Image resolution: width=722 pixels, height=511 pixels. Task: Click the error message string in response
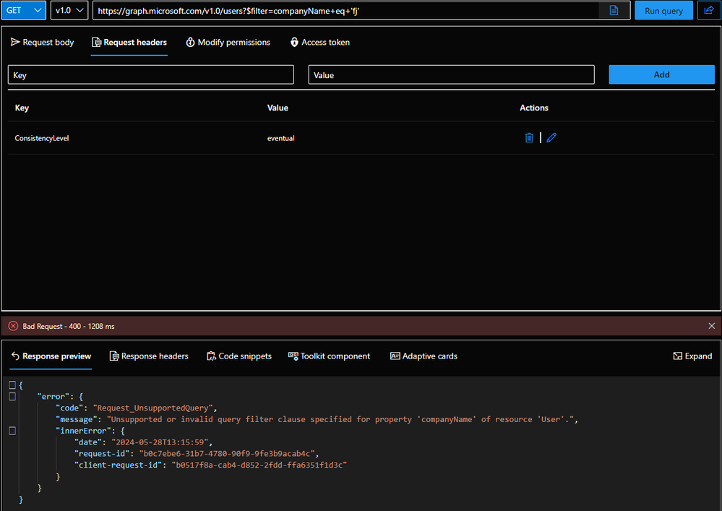tap(340, 419)
